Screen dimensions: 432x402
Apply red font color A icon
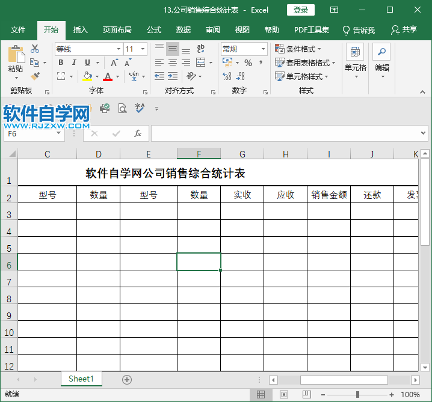(x=108, y=76)
